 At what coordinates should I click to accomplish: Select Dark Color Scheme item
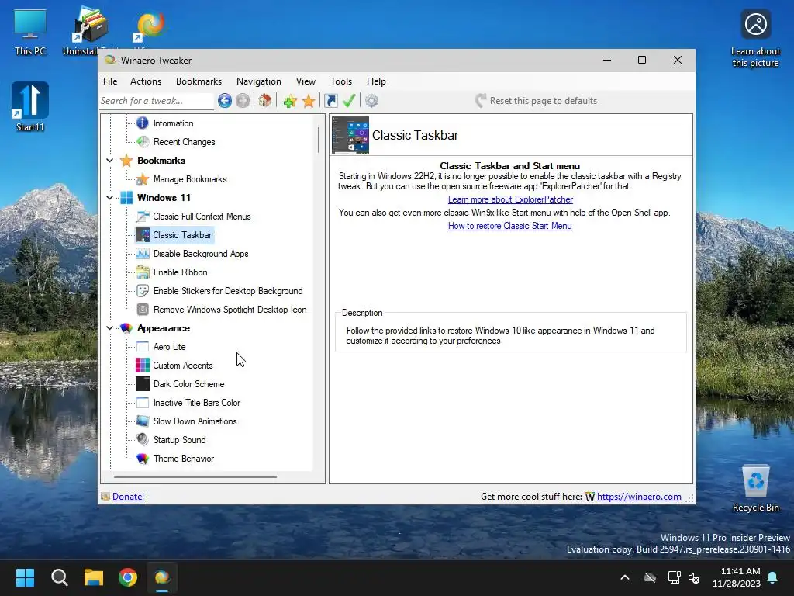tap(189, 384)
